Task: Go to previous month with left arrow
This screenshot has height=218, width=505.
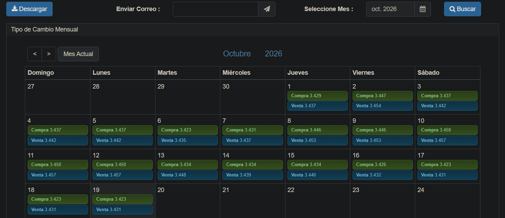Action: point(35,54)
